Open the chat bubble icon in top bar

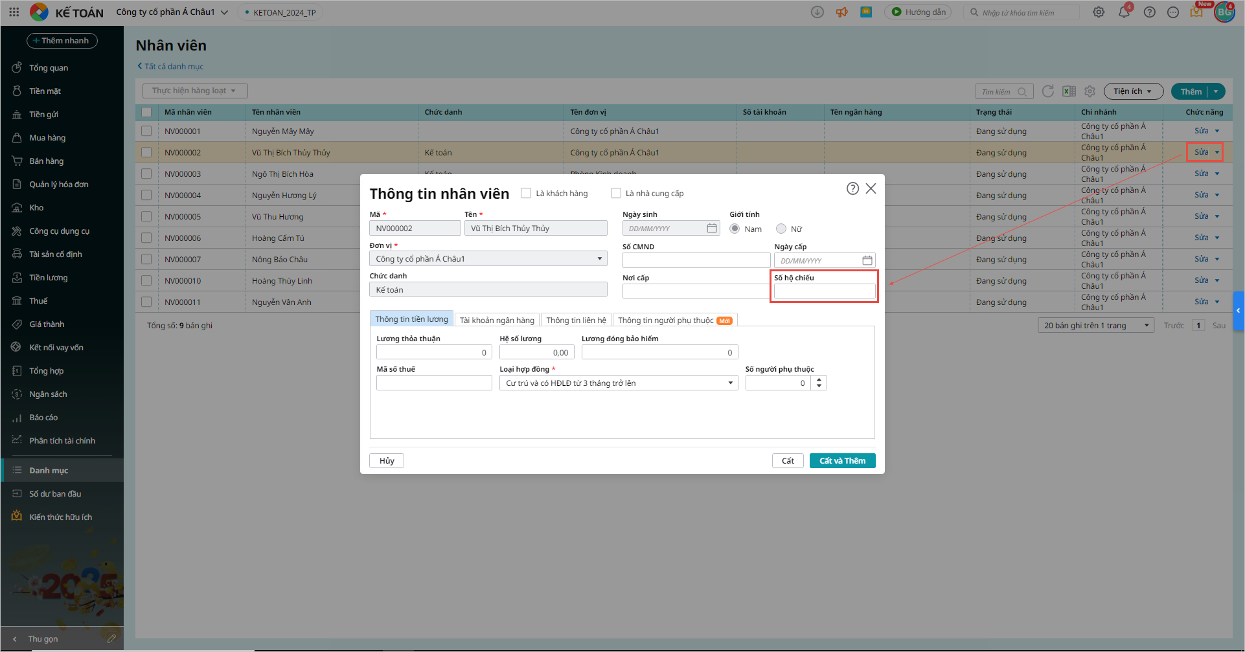(1173, 12)
